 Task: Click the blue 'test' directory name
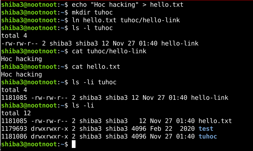coord(206,128)
